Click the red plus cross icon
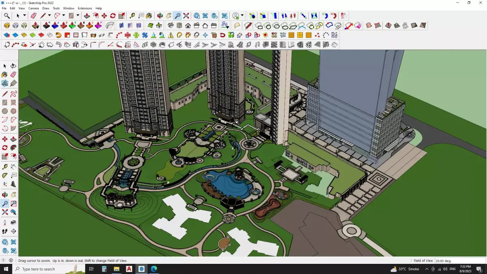The image size is (487, 274). coord(127,35)
